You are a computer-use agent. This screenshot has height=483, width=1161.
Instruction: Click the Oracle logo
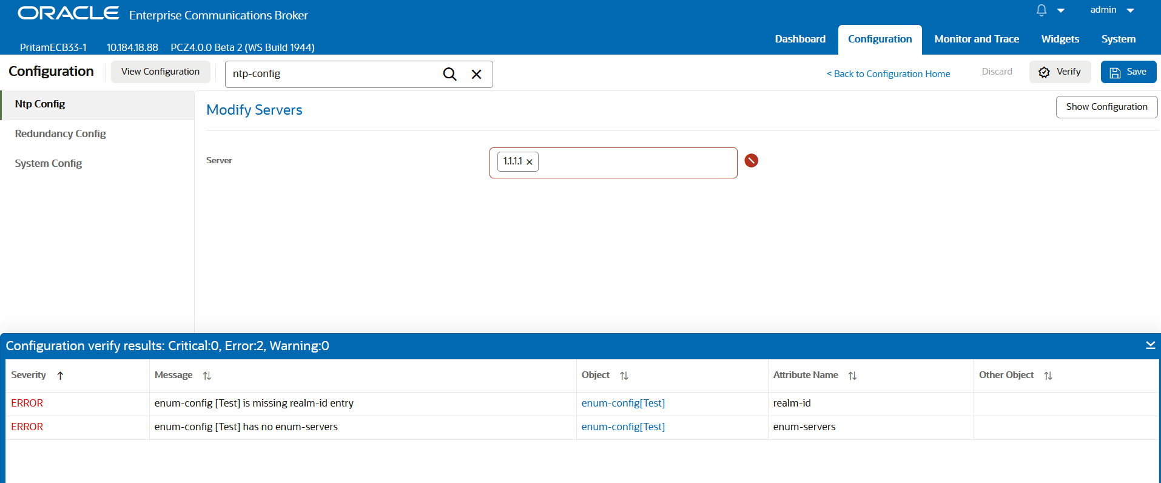(x=69, y=13)
